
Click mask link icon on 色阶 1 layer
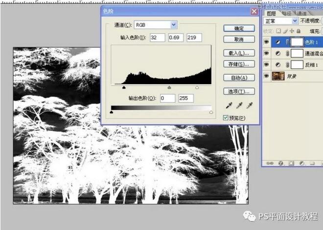287,42
